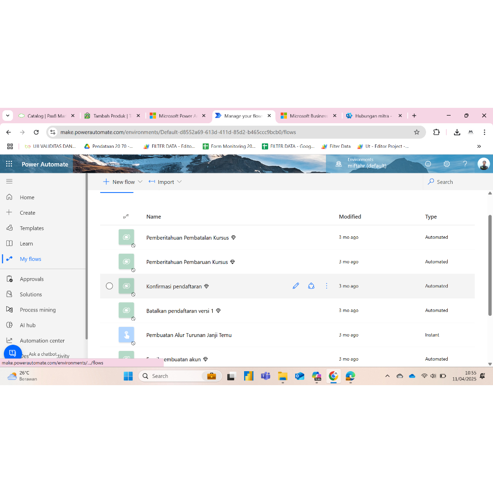Open the Ask a chatbot button
This screenshot has width=493, height=493.
[x=13, y=353]
